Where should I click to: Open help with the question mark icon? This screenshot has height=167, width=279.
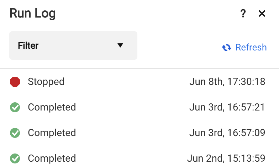(243, 14)
